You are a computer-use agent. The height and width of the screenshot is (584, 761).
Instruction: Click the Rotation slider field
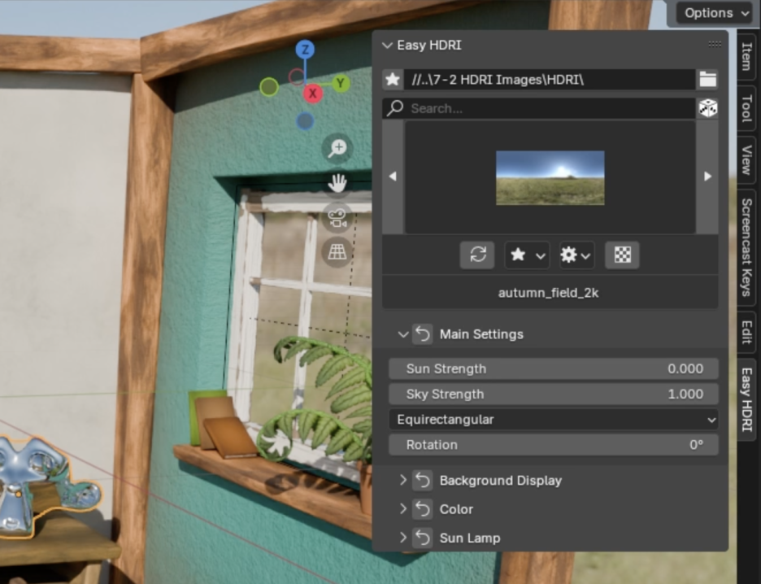(554, 445)
